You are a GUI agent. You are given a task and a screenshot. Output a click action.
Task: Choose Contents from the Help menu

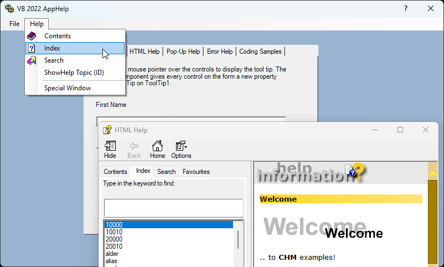point(75,36)
